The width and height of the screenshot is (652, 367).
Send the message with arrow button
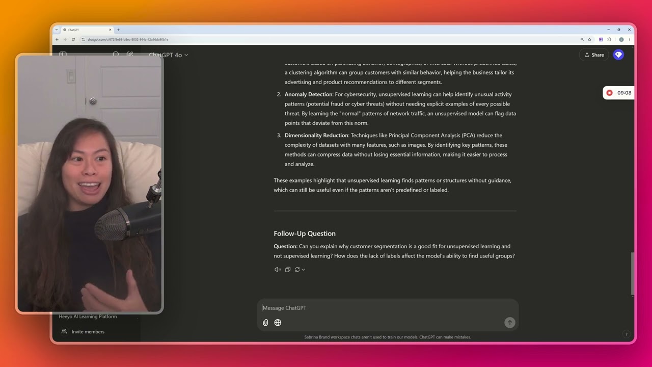509,322
